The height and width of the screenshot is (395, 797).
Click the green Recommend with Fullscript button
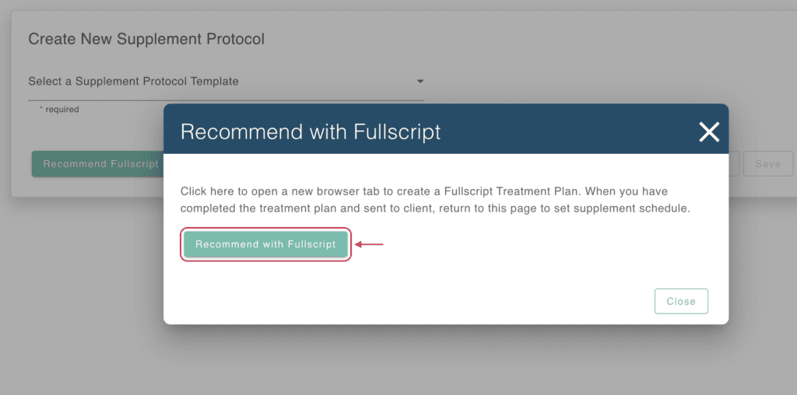[266, 244]
